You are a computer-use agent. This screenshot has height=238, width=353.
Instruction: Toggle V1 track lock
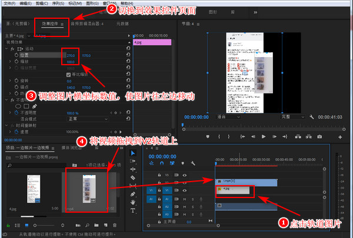pyautogui.click(x=159, y=190)
